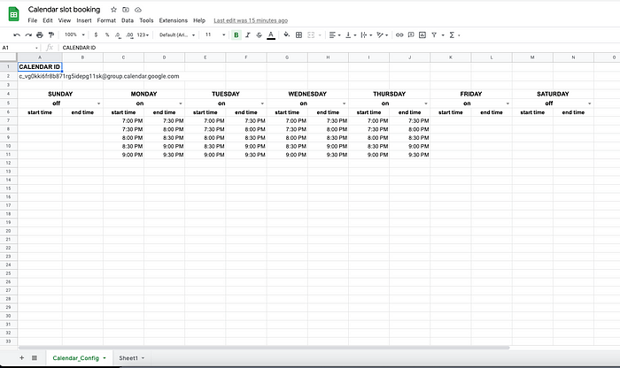The height and width of the screenshot is (368, 620).
Task: Open Last edit was 15 minutes ago link
Action: (251, 20)
